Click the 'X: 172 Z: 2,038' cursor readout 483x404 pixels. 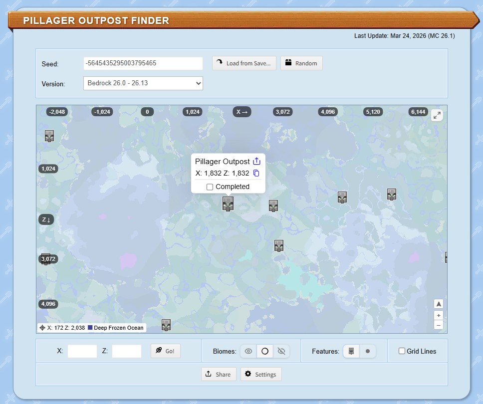pyautogui.click(x=66, y=328)
